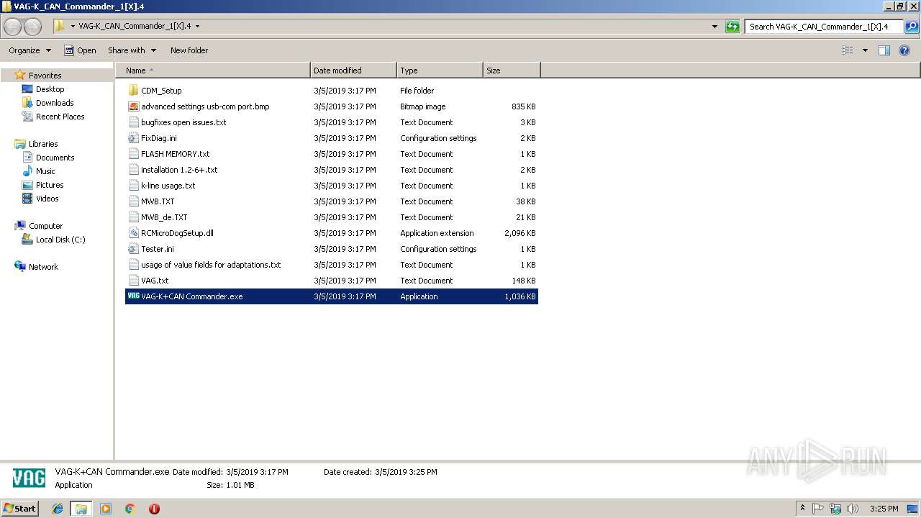
Task: Open Downloads in Favorites
Action: [47, 103]
